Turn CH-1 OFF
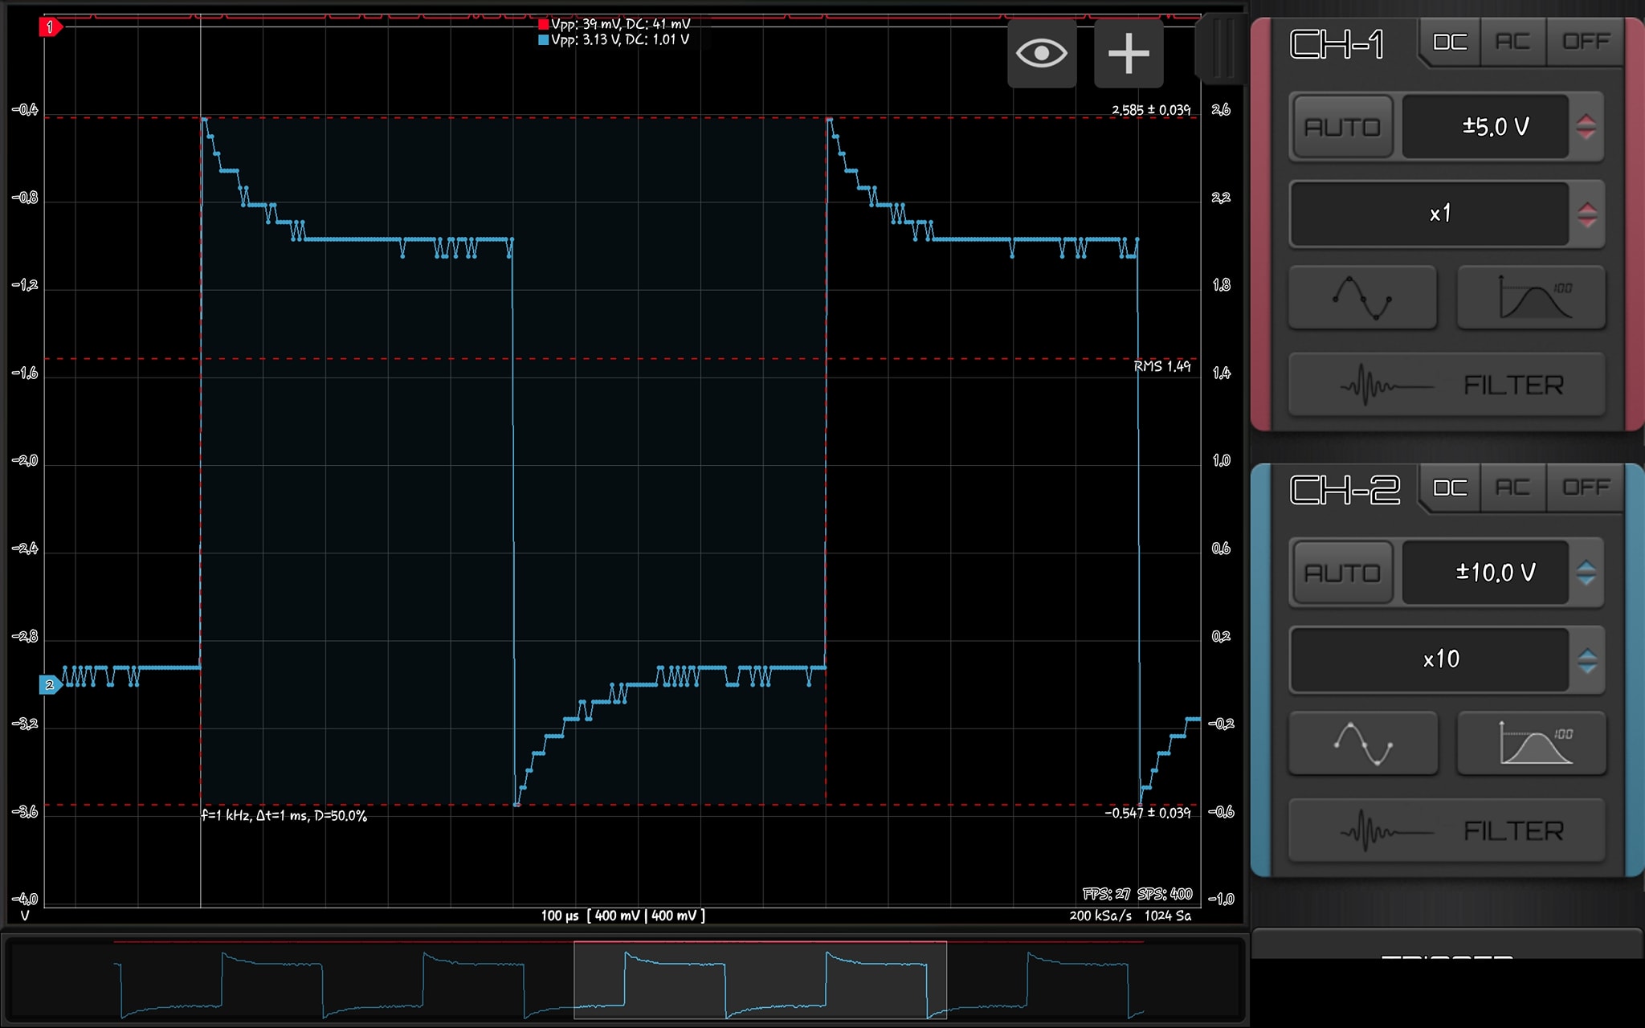 (x=1586, y=42)
